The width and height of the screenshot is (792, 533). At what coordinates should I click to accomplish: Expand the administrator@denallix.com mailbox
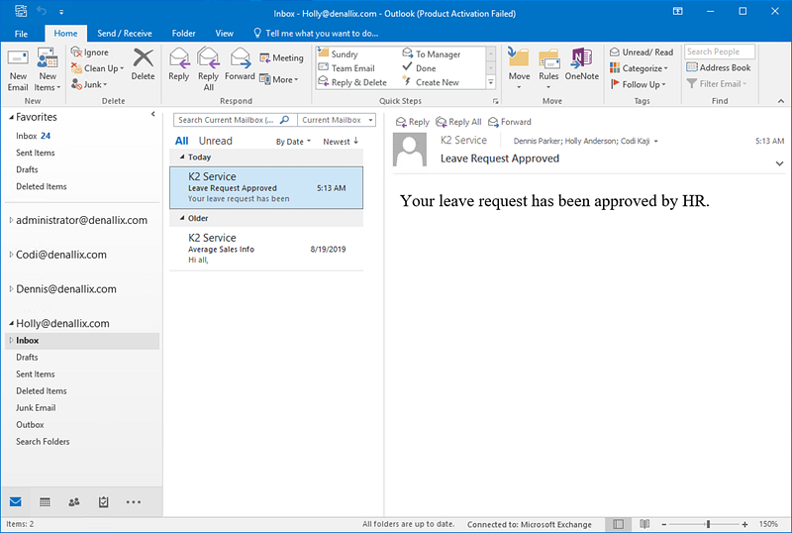11,221
